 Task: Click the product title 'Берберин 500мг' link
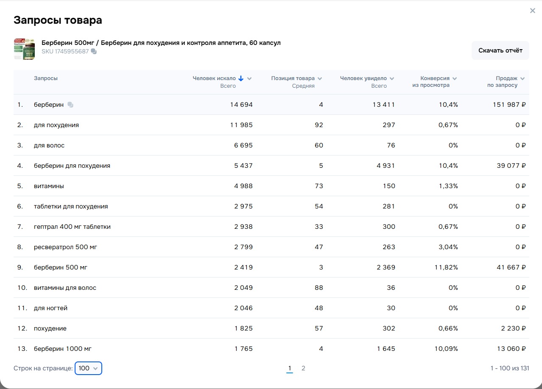click(161, 43)
